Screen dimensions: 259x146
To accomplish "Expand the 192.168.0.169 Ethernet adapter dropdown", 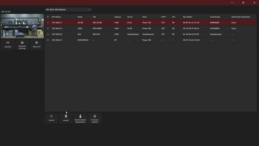I will click(68, 10).
